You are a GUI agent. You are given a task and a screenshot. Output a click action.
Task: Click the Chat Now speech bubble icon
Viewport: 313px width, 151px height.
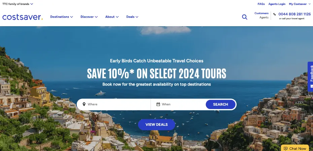click(x=285, y=148)
